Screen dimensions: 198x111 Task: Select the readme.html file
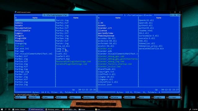[x=146, y=31]
